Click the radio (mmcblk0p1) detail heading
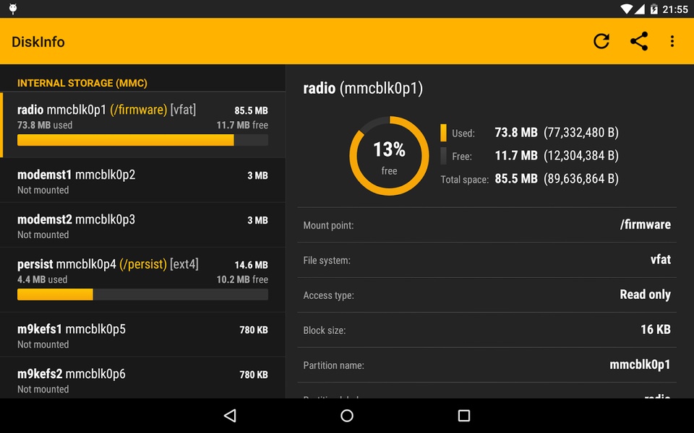 (x=363, y=88)
